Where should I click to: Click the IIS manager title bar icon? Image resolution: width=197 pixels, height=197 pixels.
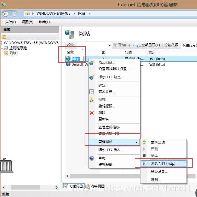coord(4,4)
